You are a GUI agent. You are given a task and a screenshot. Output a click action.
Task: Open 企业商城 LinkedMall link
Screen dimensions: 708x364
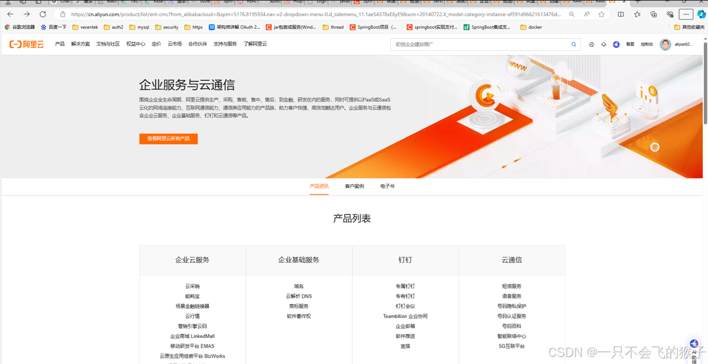[192, 336]
